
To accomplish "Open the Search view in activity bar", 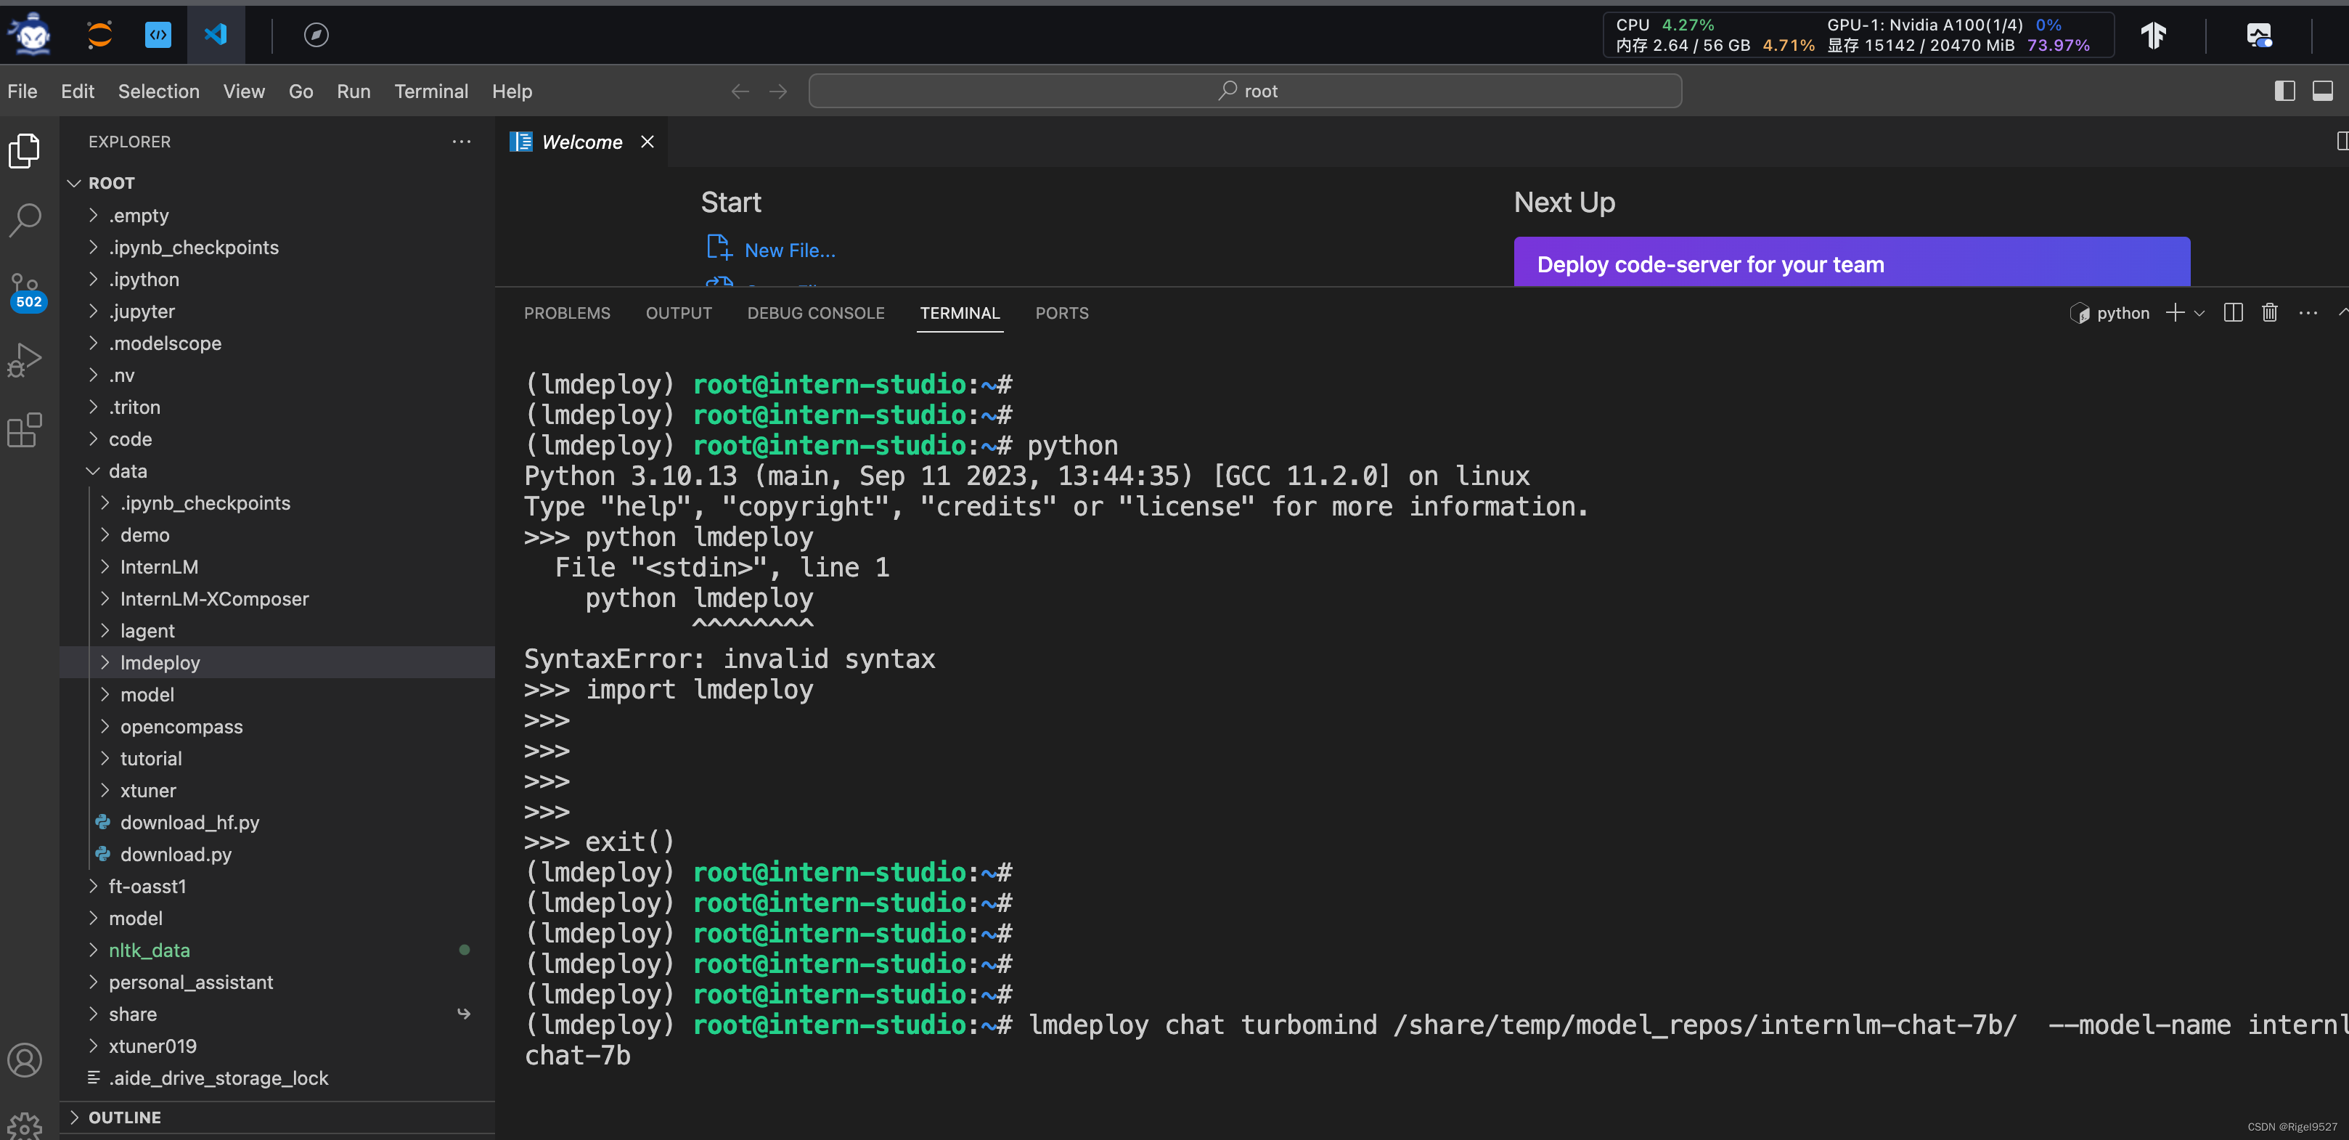I will click(25, 220).
